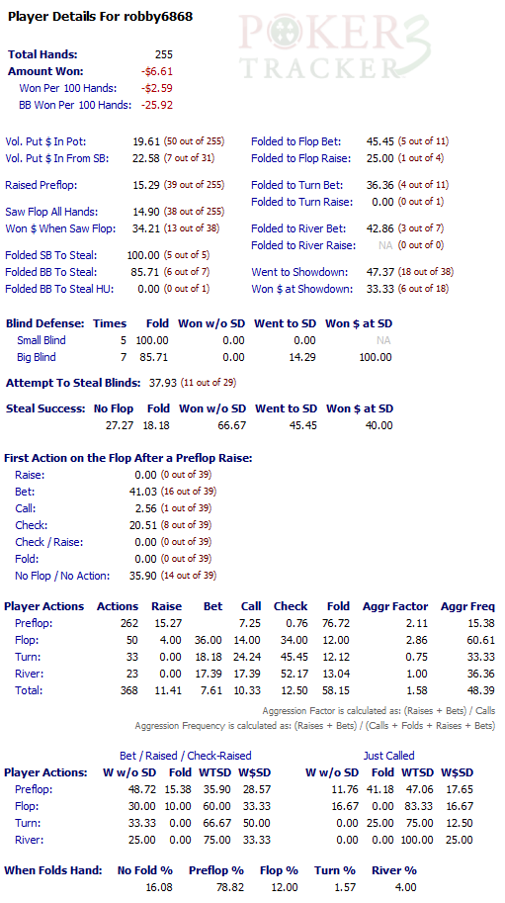Viewport: 505px width, 903px height.
Task: Click the Just Called heading
Action: tap(388, 756)
